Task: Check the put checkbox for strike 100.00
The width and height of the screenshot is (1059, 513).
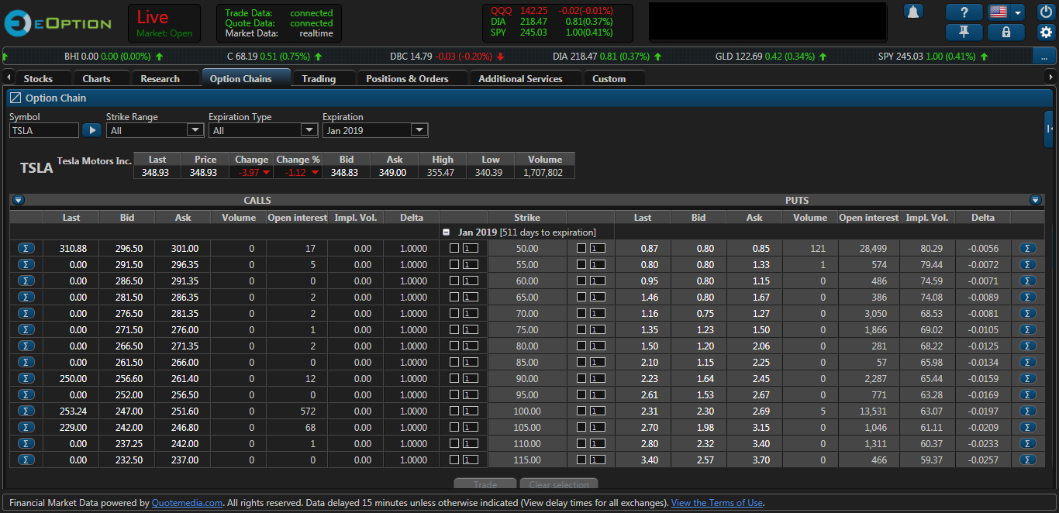Action: pyautogui.click(x=581, y=411)
